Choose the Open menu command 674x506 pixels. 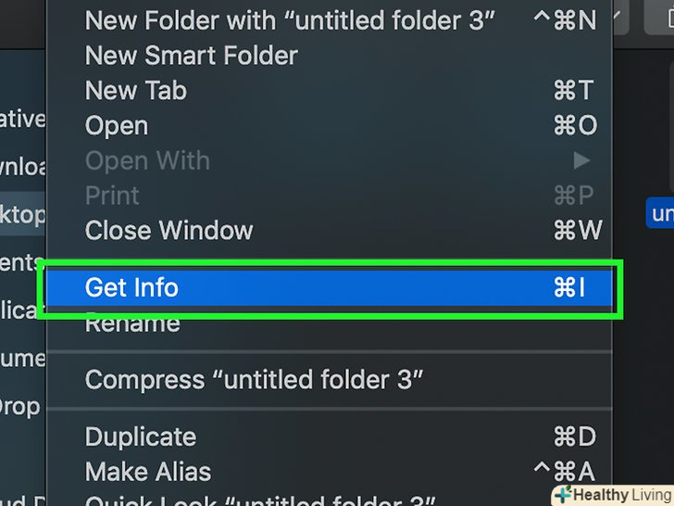pyautogui.click(x=117, y=126)
